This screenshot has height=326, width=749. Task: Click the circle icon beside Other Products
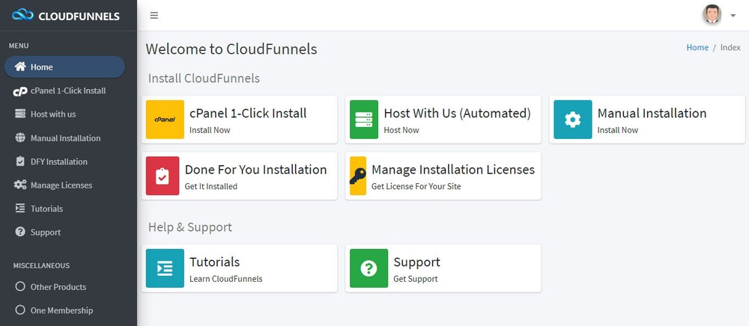[x=20, y=286]
